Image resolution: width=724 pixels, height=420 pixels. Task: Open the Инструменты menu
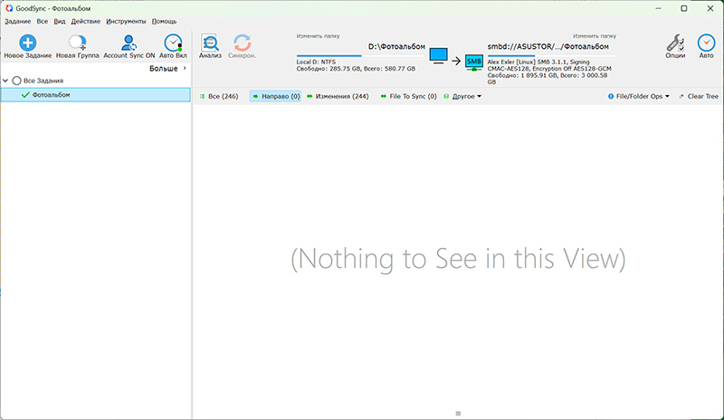(x=125, y=20)
